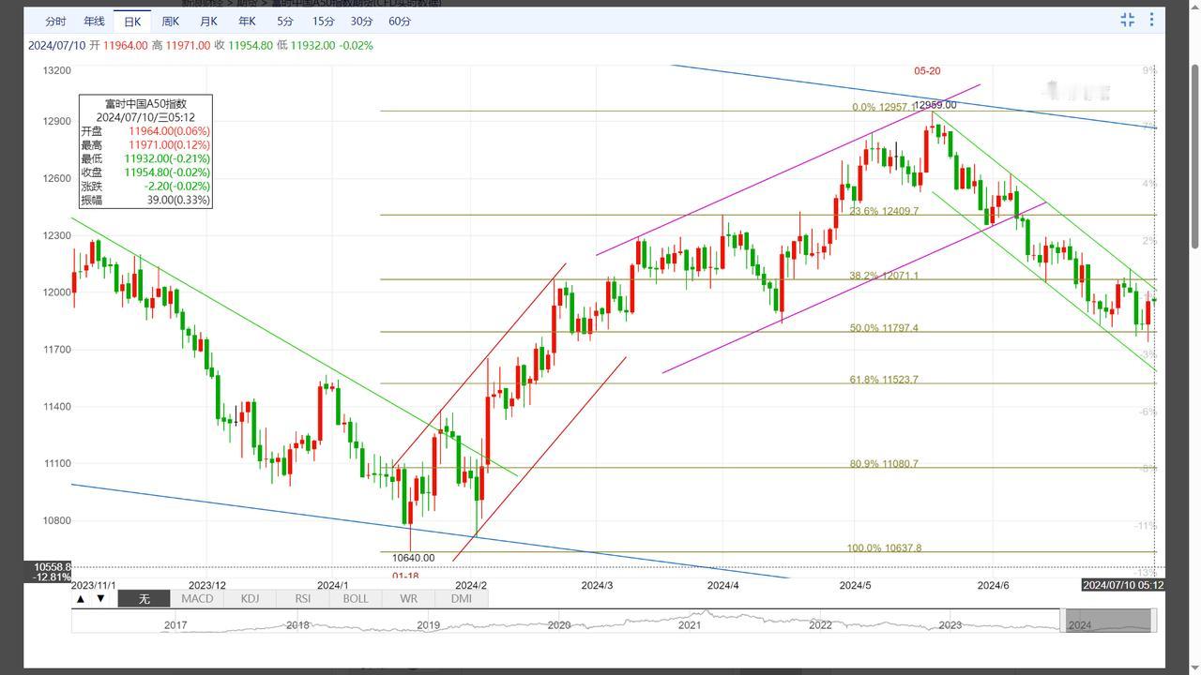The width and height of the screenshot is (1201, 675).
Task: Enable the MACD indicator
Action: point(197,598)
